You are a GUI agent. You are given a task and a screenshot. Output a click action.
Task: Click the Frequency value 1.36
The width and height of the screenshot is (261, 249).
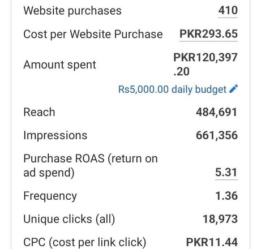point(226,196)
